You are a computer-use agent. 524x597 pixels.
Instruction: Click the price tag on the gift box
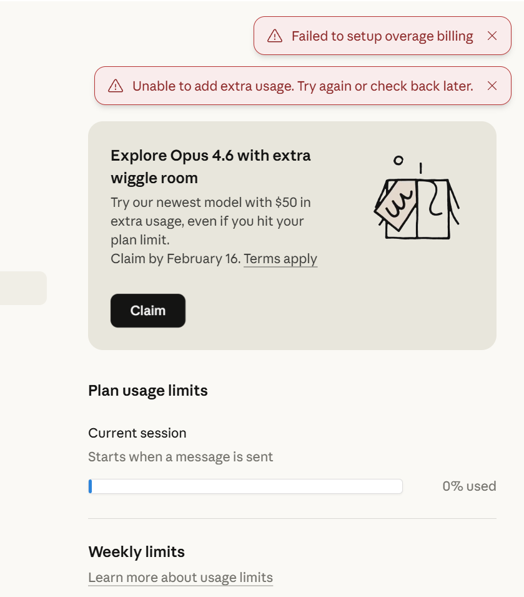click(396, 204)
